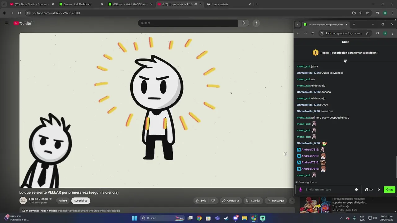This screenshot has height=223, width=397.
Task: Expand tab search dropdown in Kick popout window
Action: (x=298, y=24)
